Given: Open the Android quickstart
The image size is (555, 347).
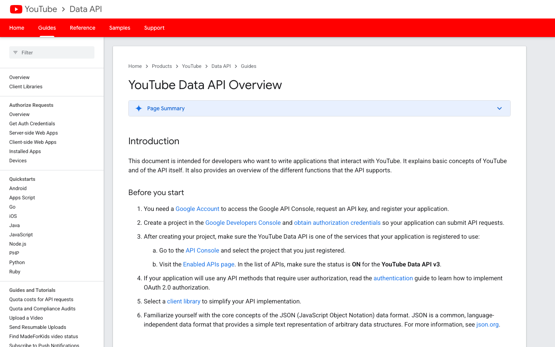Looking at the screenshot, I should coord(18,189).
